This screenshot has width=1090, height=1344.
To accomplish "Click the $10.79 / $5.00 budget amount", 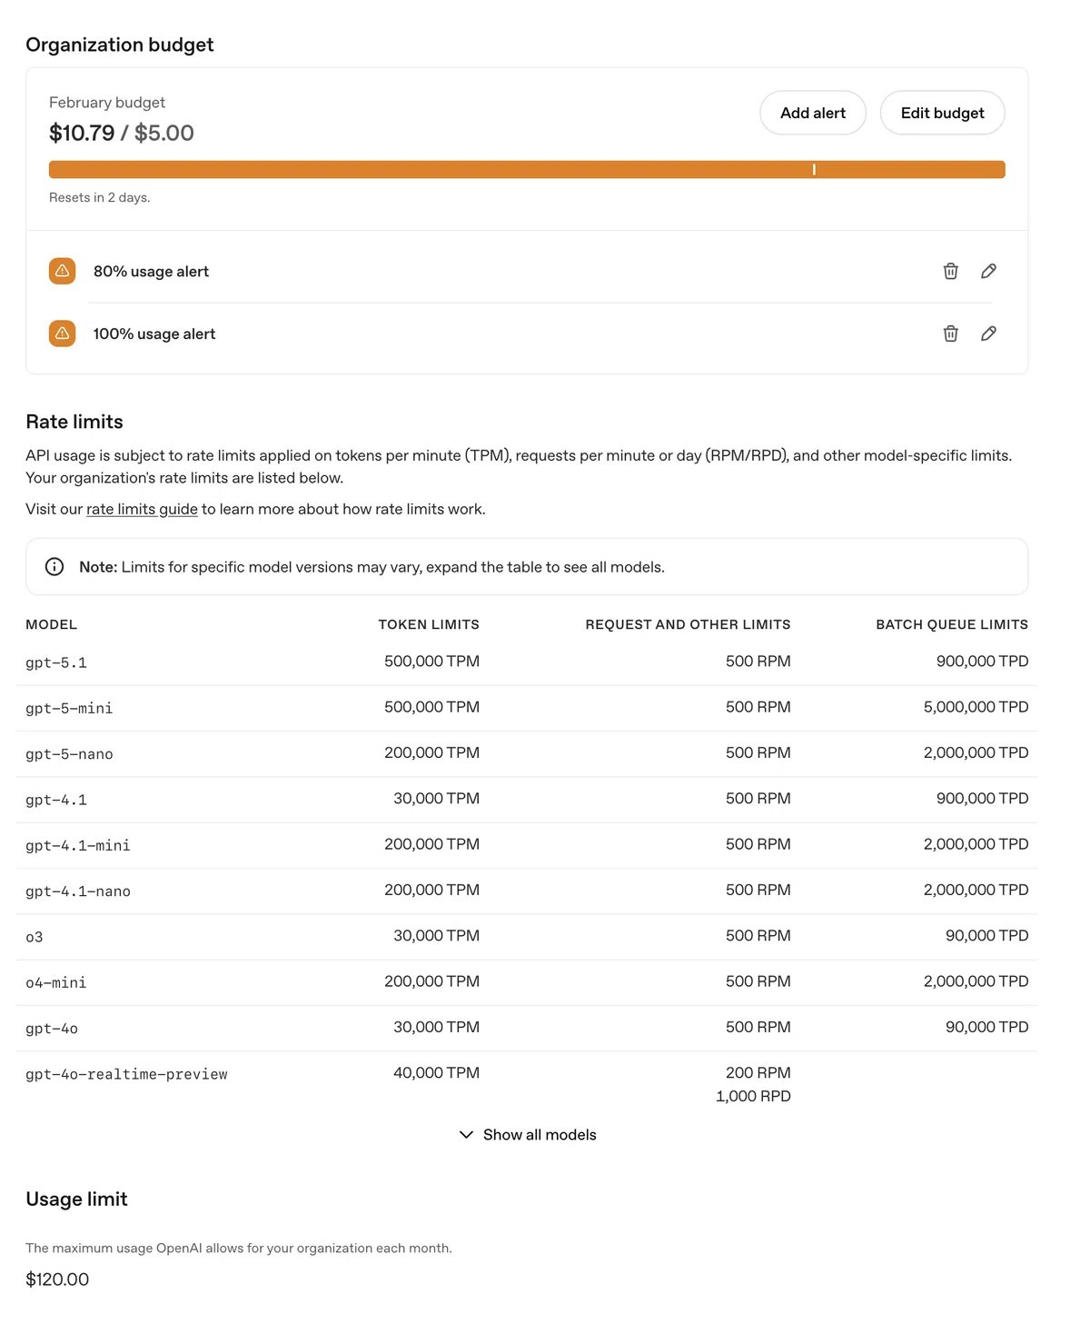I will click(122, 133).
